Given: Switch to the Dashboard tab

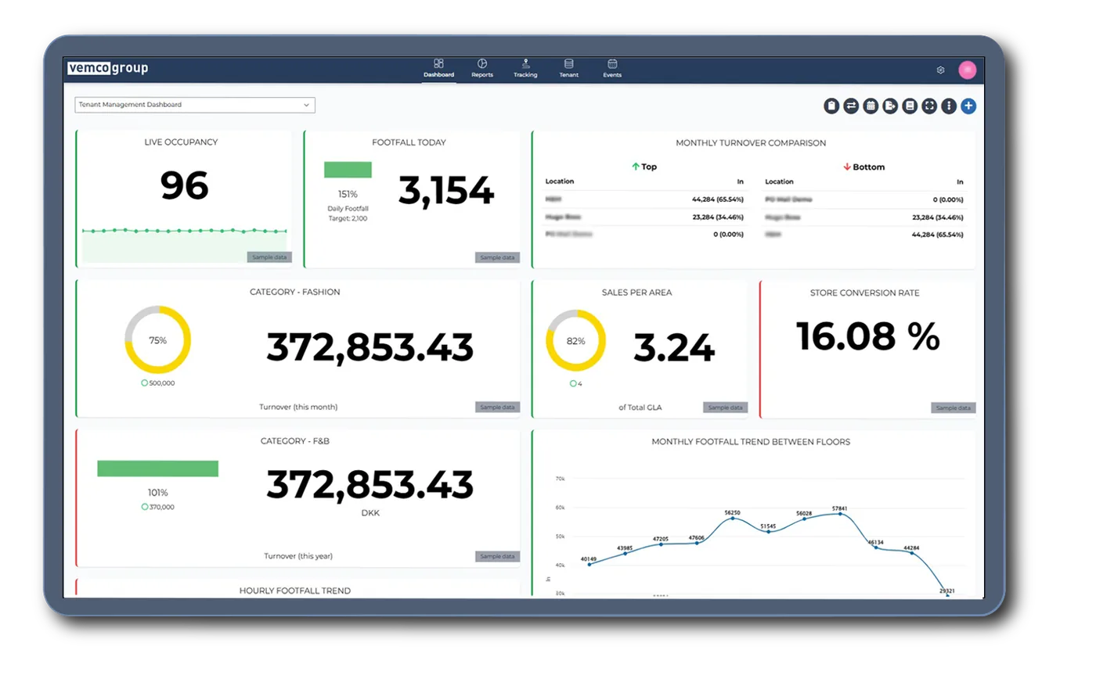Looking at the screenshot, I should (438, 68).
